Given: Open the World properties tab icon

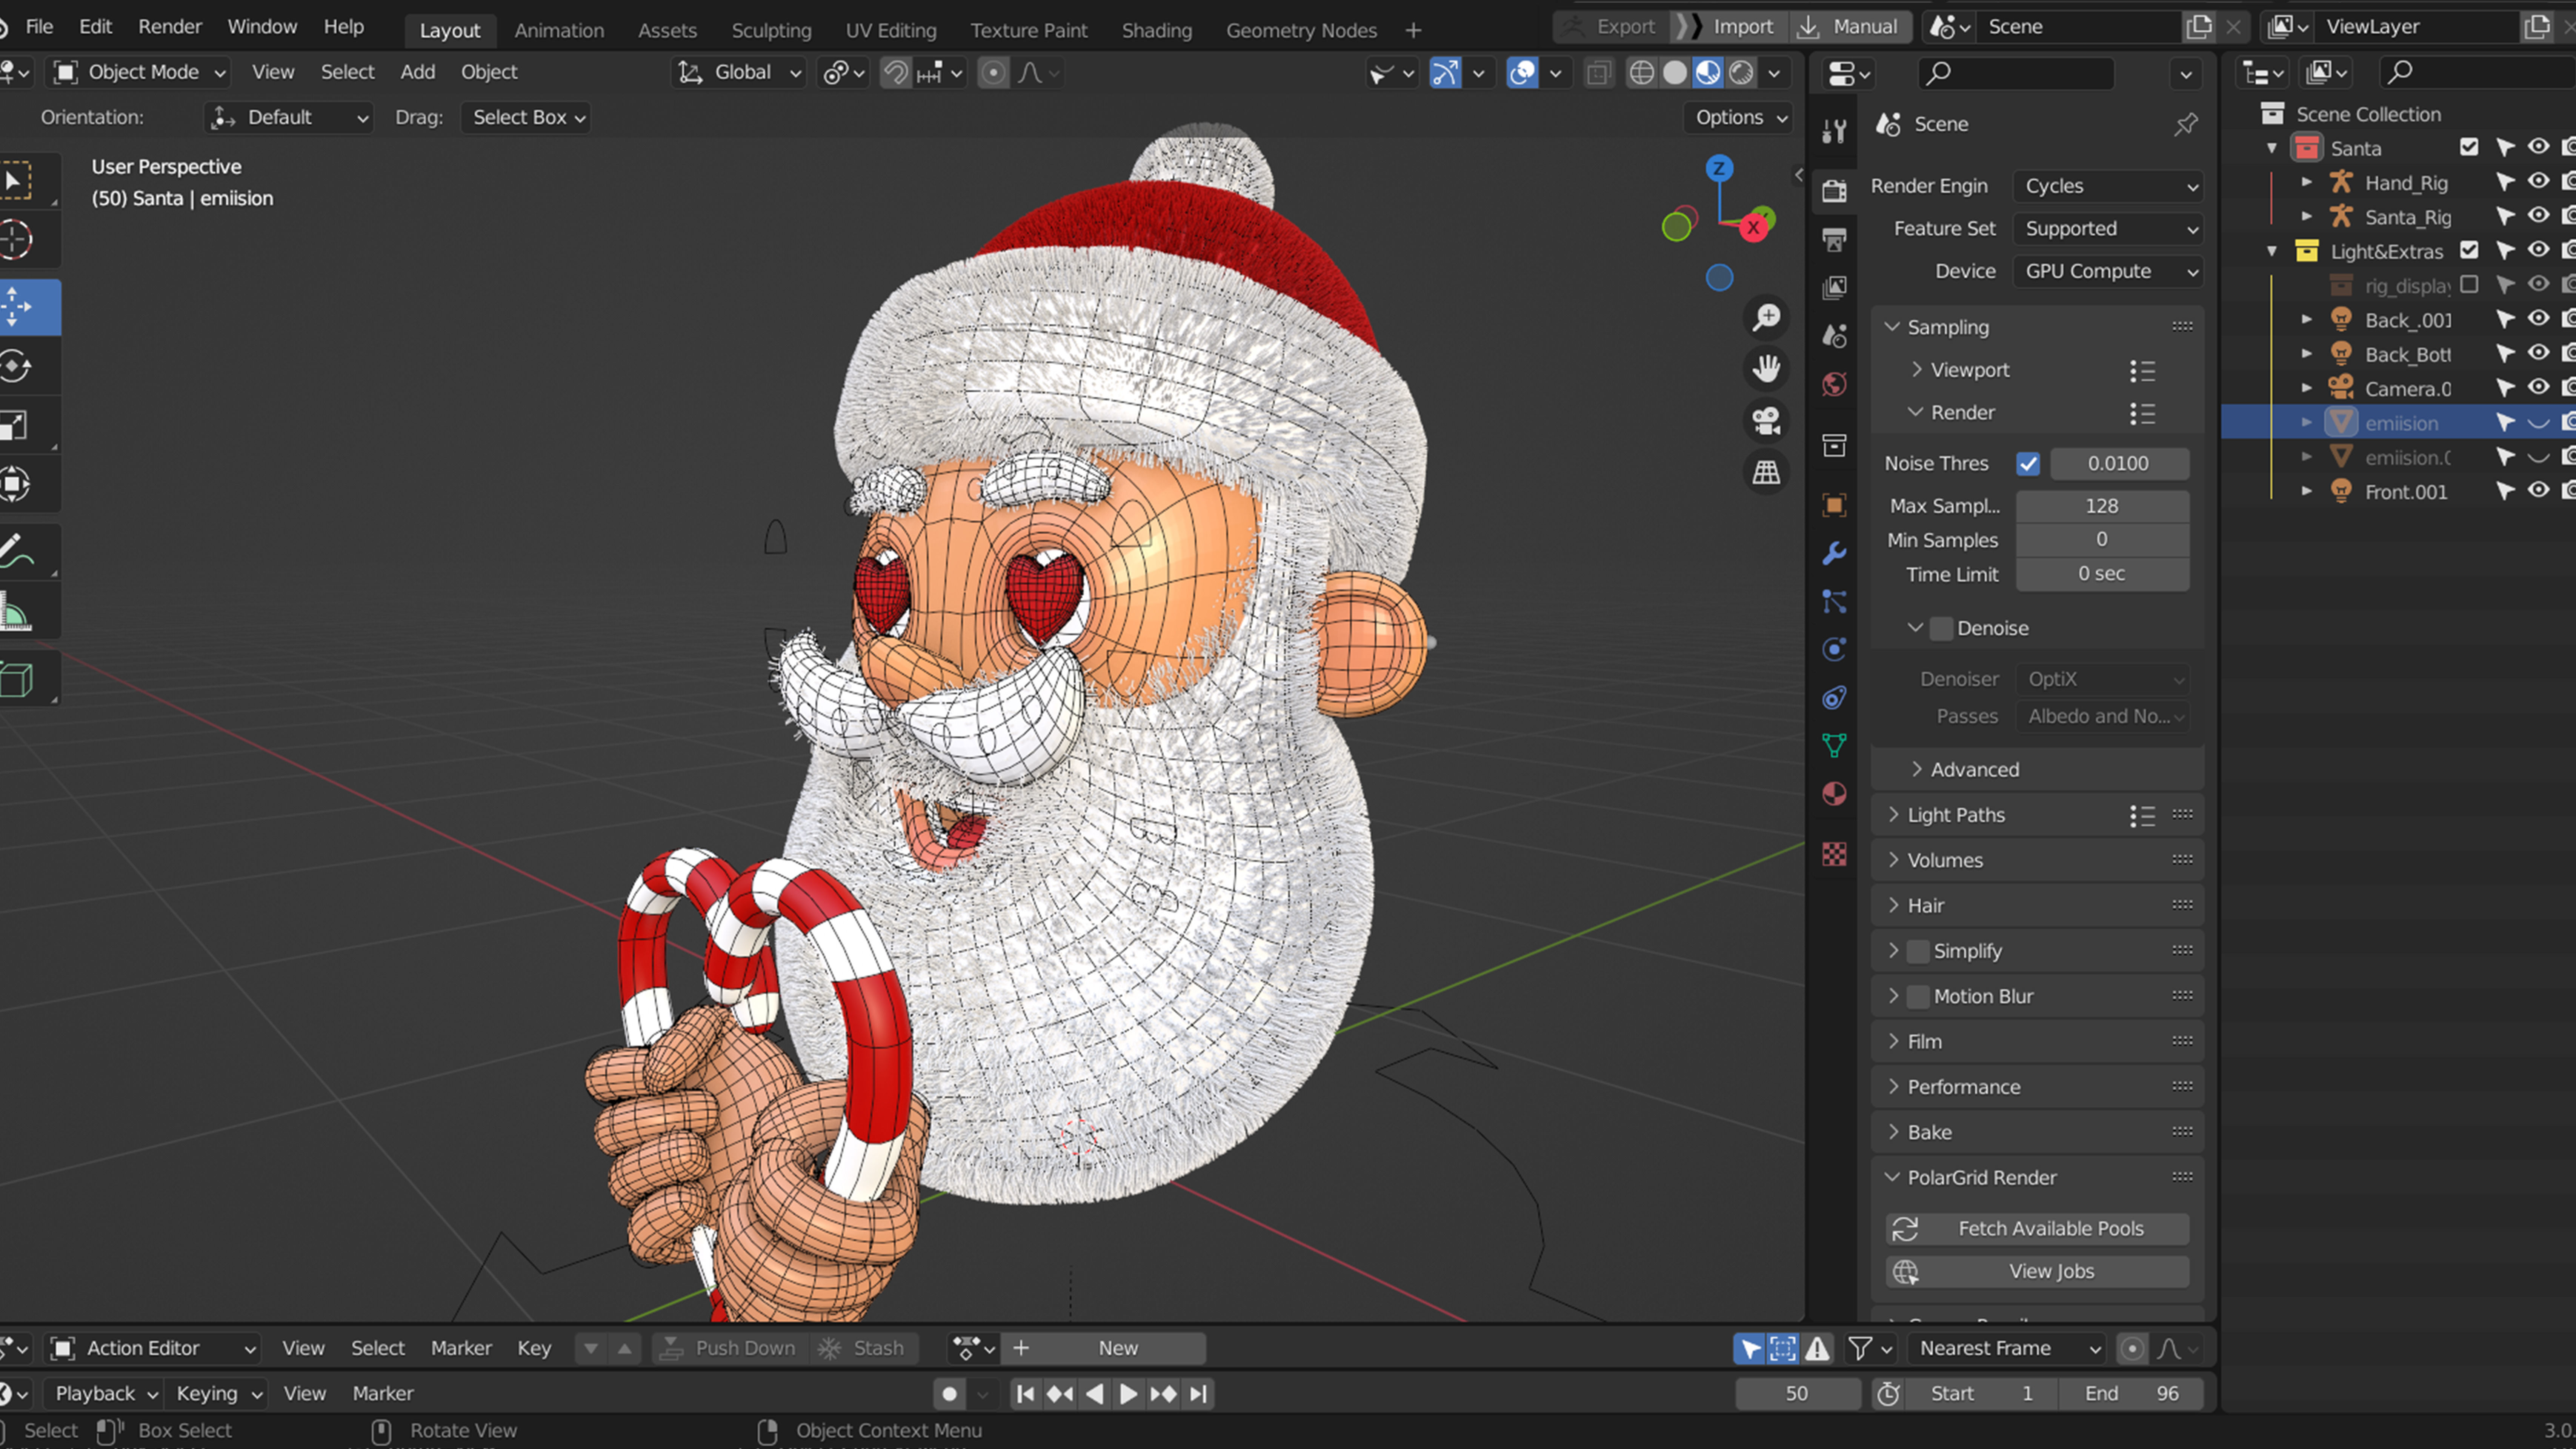Looking at the screenshot, I should coord(1834,384).
